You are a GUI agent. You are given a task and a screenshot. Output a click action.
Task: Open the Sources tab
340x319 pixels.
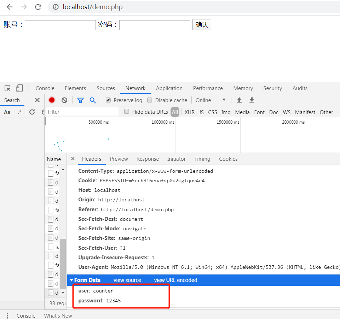[x=105, y=88]
